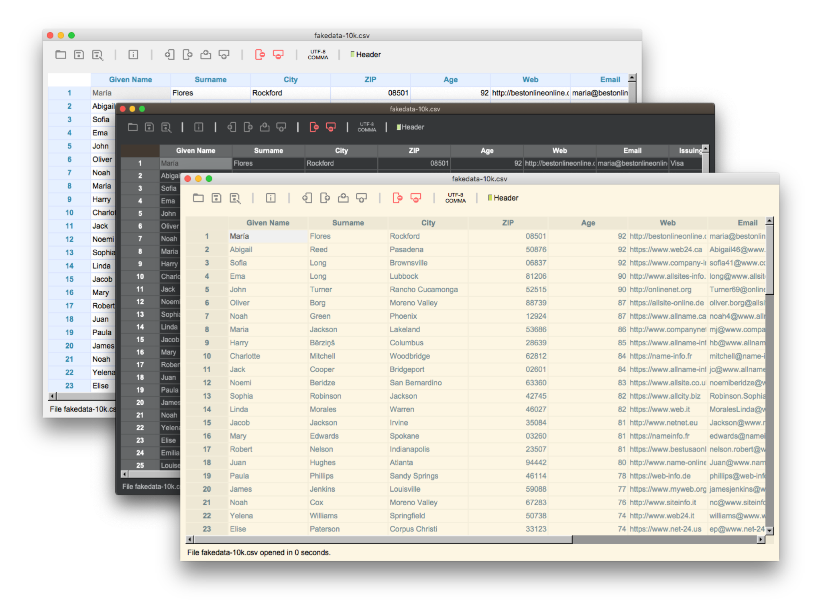Image resolution: width=822 pixels, height=616 pixels.
Task: Select row number 12 header in cream window
Action: tap(207, 383)
